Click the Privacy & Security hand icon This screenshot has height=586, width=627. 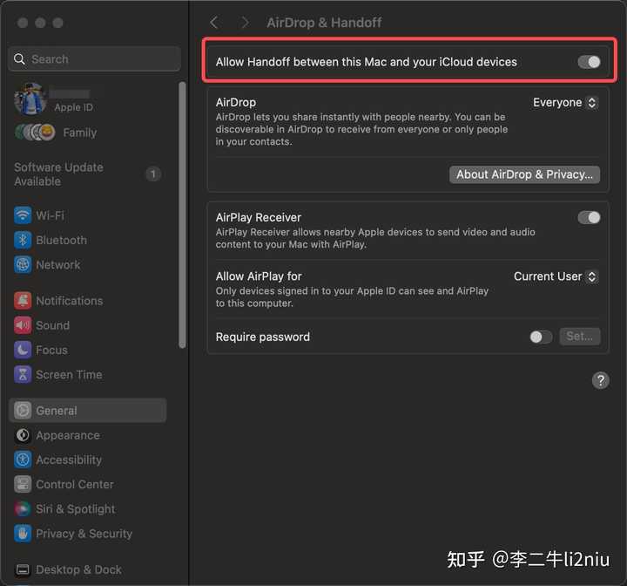coord(23,534)
